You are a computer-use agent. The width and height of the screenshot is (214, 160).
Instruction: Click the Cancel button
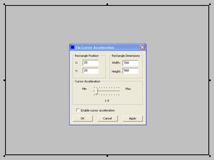point(107,119)
